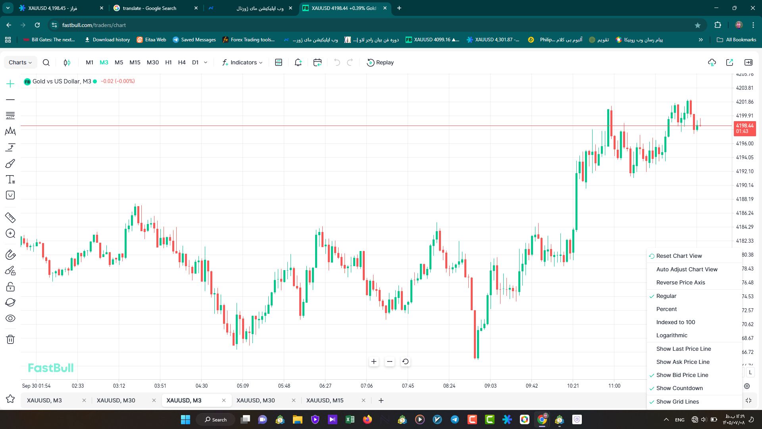Select the text annotation tool
Viewport: 762px width, 429px height.
pos(10,180)
